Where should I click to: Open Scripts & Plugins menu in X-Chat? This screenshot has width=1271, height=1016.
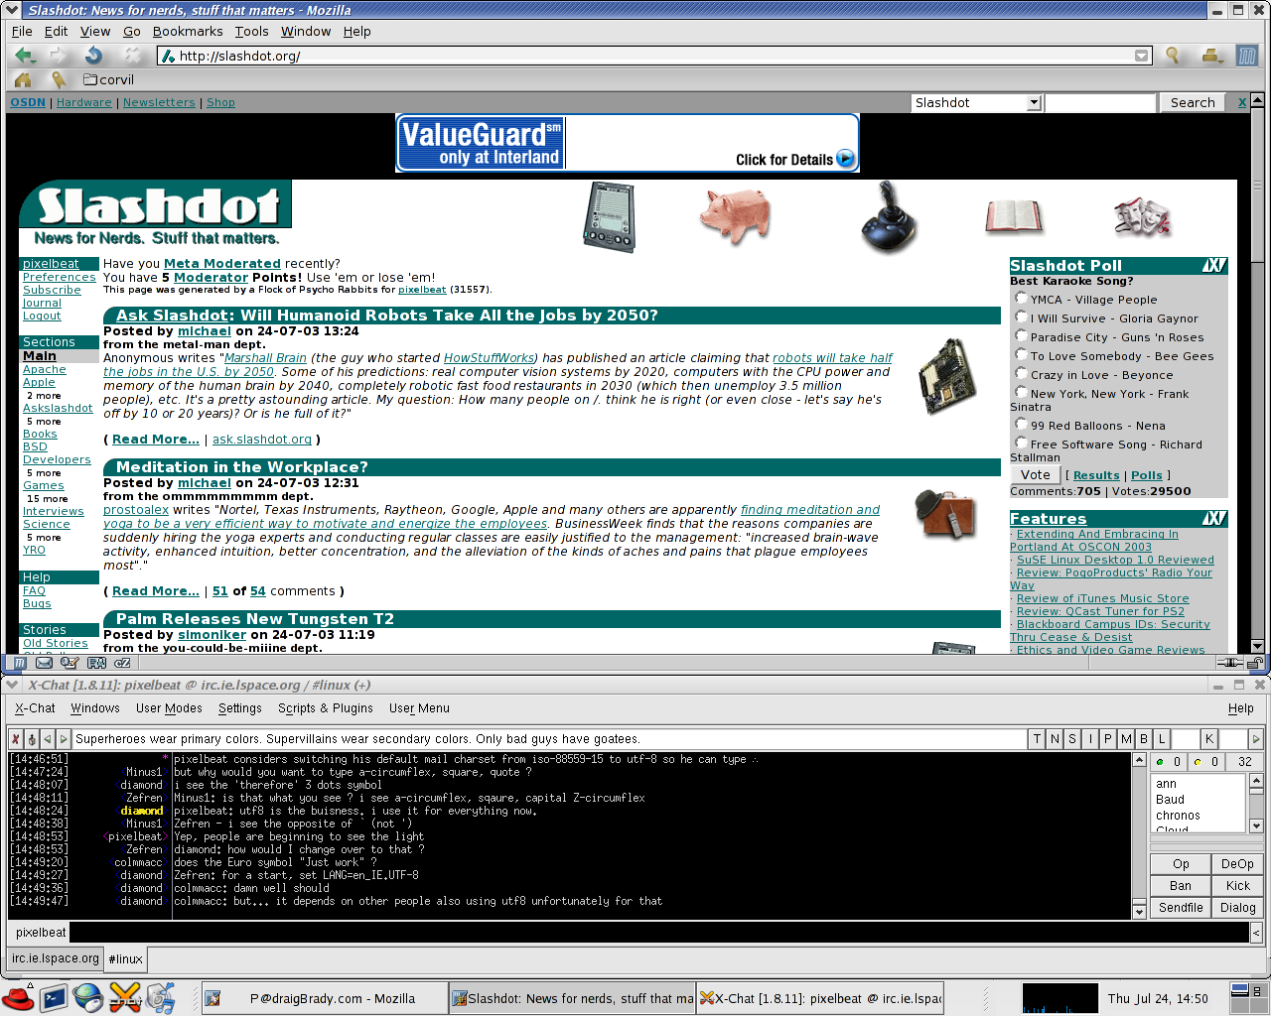(x=326, y=707)
